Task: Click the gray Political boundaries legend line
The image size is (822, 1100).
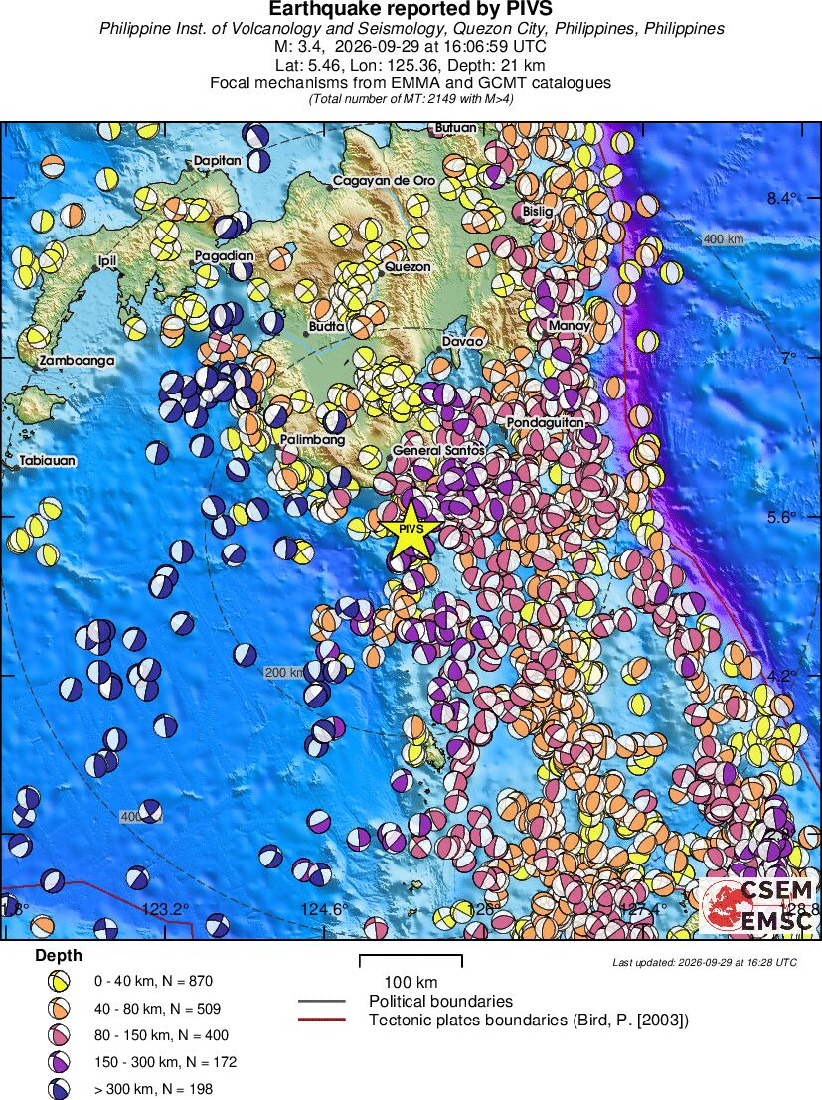Action: coord(321,1001)
